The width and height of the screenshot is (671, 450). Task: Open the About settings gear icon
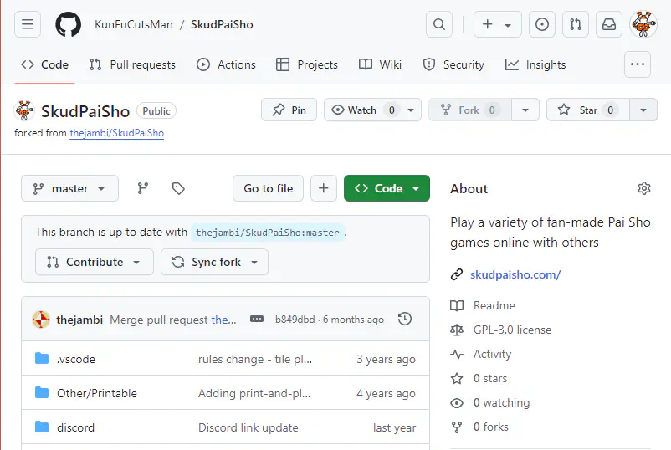(x=643, y=188)
